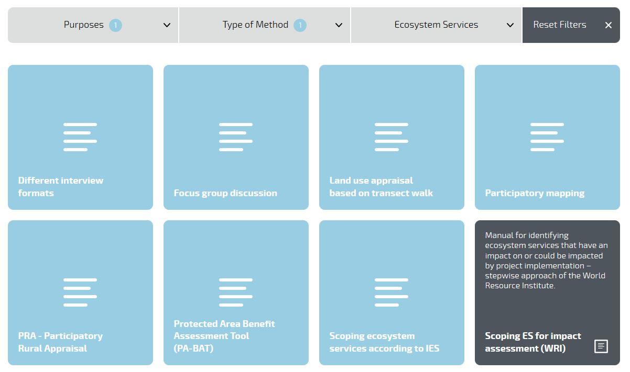Open the Type of Method dropdown
This screenshot has width=630, height=372.
point(265,25)
